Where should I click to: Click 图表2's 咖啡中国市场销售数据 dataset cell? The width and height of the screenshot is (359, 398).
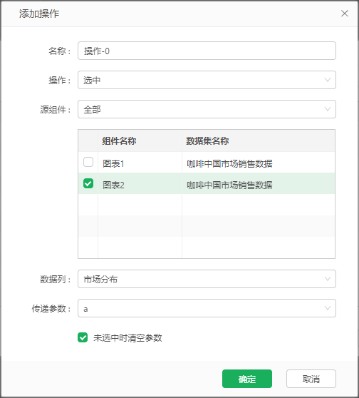point(259,183)
